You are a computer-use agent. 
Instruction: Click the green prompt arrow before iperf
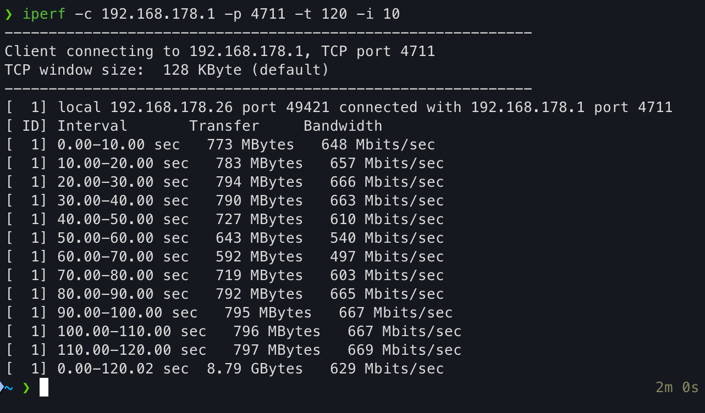pyautogui.click(x=8, y=15)
